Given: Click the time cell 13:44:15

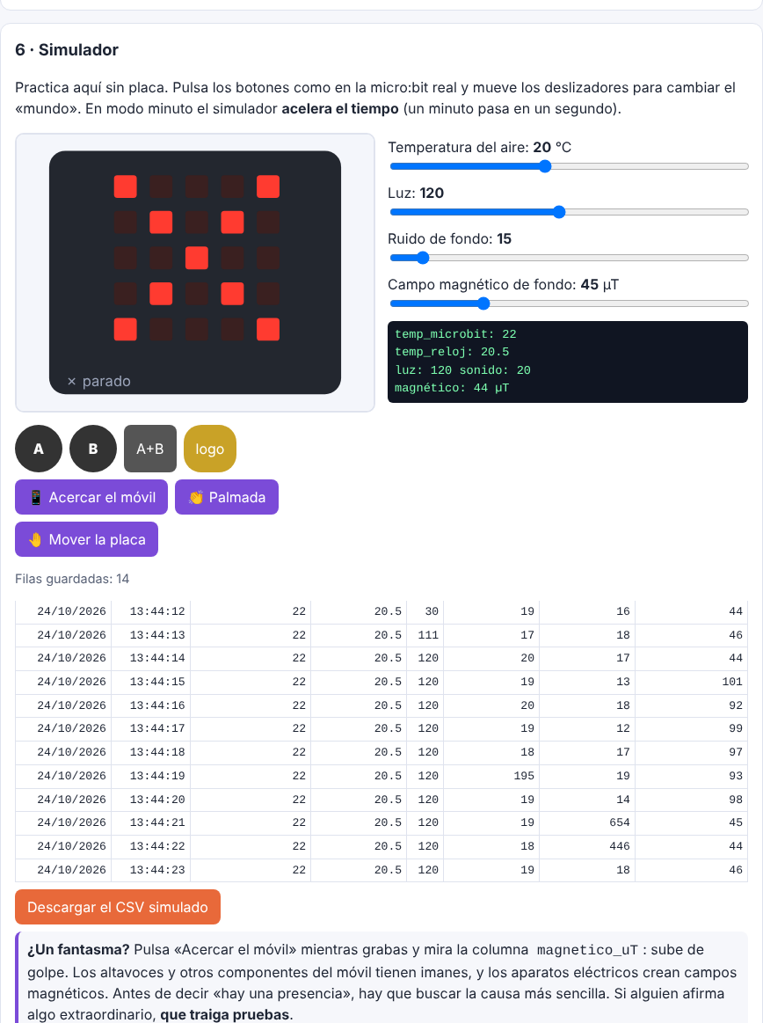Looking at the screenshot, I should (x=157, y=682).
